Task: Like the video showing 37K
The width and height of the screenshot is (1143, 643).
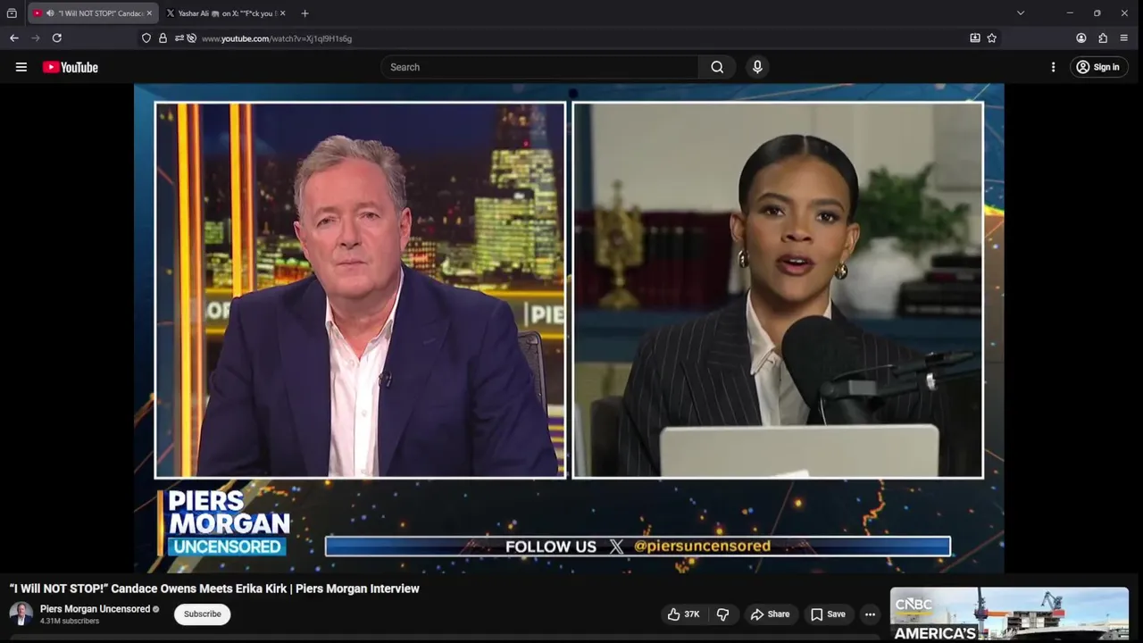Action: click(x=684, y=614)
